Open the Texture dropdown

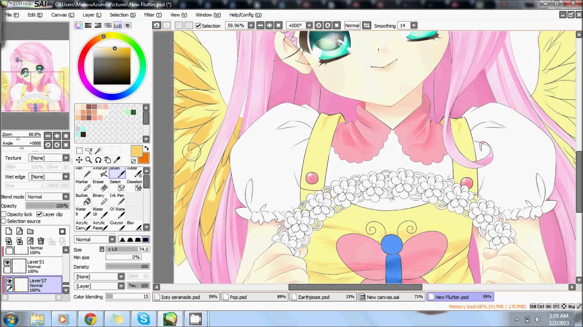pos(49,158)
